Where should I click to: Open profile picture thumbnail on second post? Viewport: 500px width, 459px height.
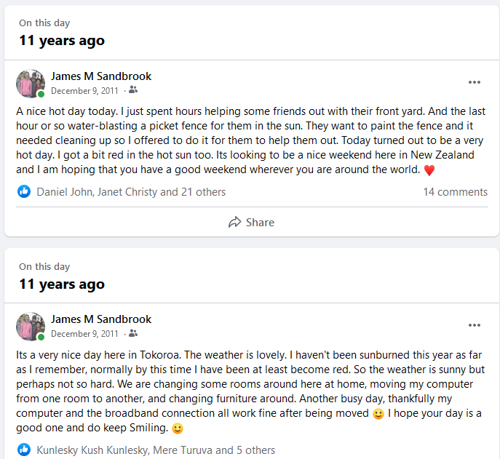coord(30,327)
